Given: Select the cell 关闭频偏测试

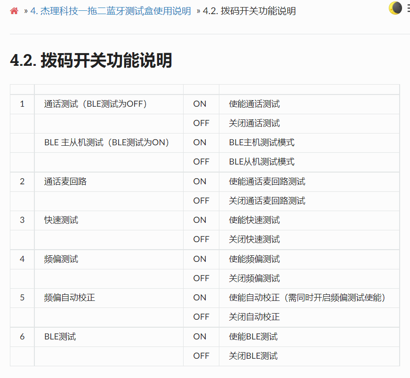Looking at the screenshot, I should pyautogui.click(x=309, y=278).
